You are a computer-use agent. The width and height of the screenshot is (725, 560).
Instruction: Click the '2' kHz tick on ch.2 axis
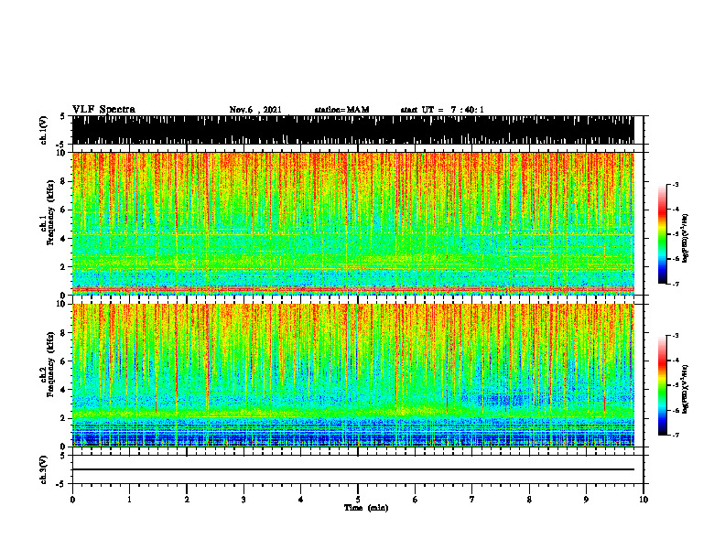[x=63, y=418]
